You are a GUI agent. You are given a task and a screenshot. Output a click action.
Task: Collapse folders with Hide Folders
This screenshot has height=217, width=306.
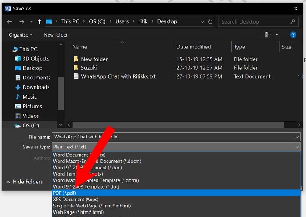(24, 182)
